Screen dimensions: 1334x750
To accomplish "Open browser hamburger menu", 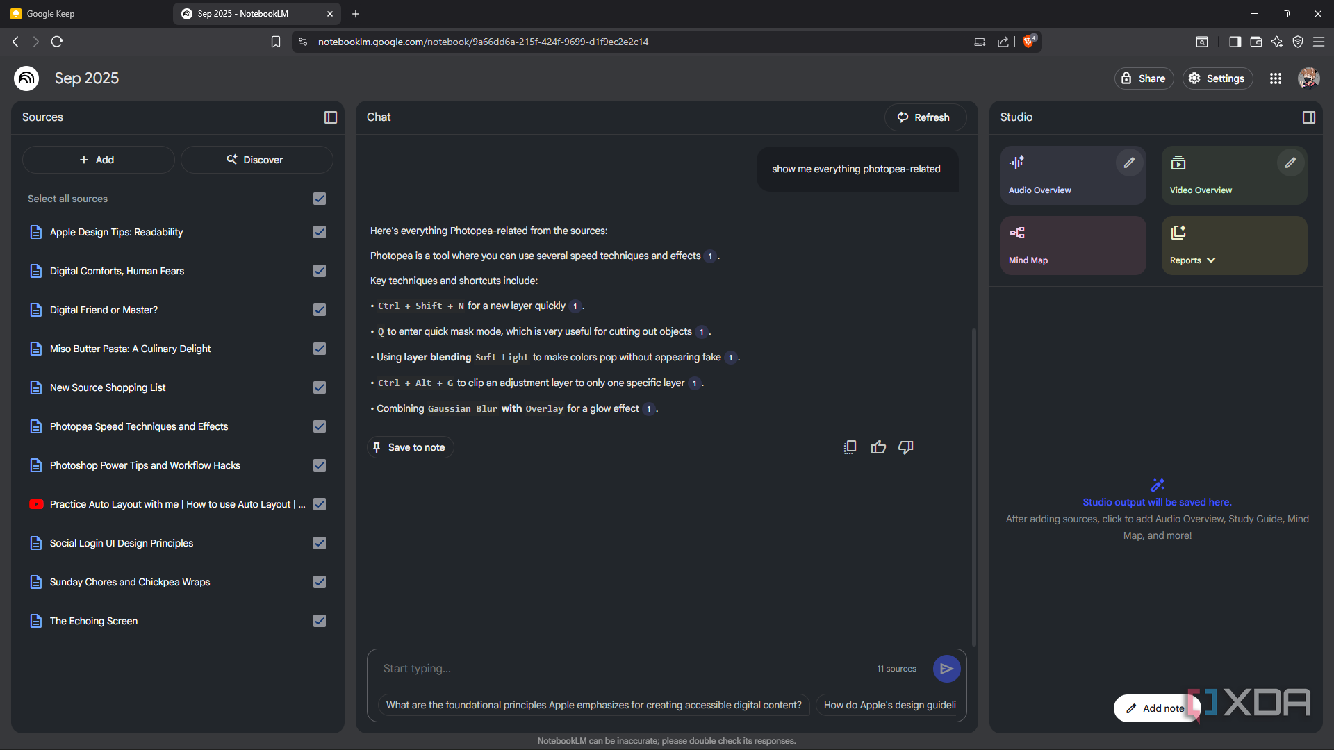I will click(x=1319, y=42).
